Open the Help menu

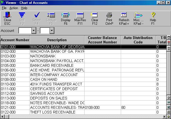24,8
